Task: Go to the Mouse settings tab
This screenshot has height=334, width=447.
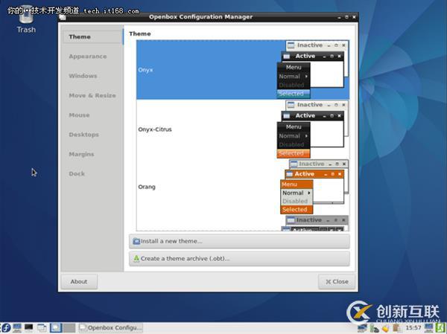Action: [x=79, y=115]
